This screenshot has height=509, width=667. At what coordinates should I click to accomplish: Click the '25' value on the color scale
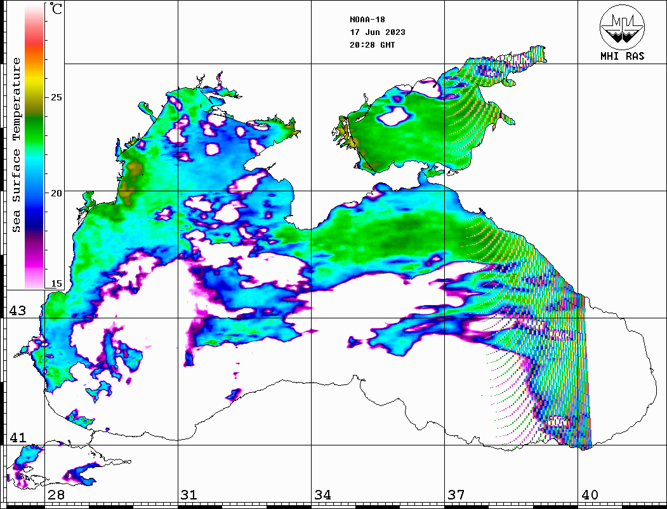(x=56, y=97)
